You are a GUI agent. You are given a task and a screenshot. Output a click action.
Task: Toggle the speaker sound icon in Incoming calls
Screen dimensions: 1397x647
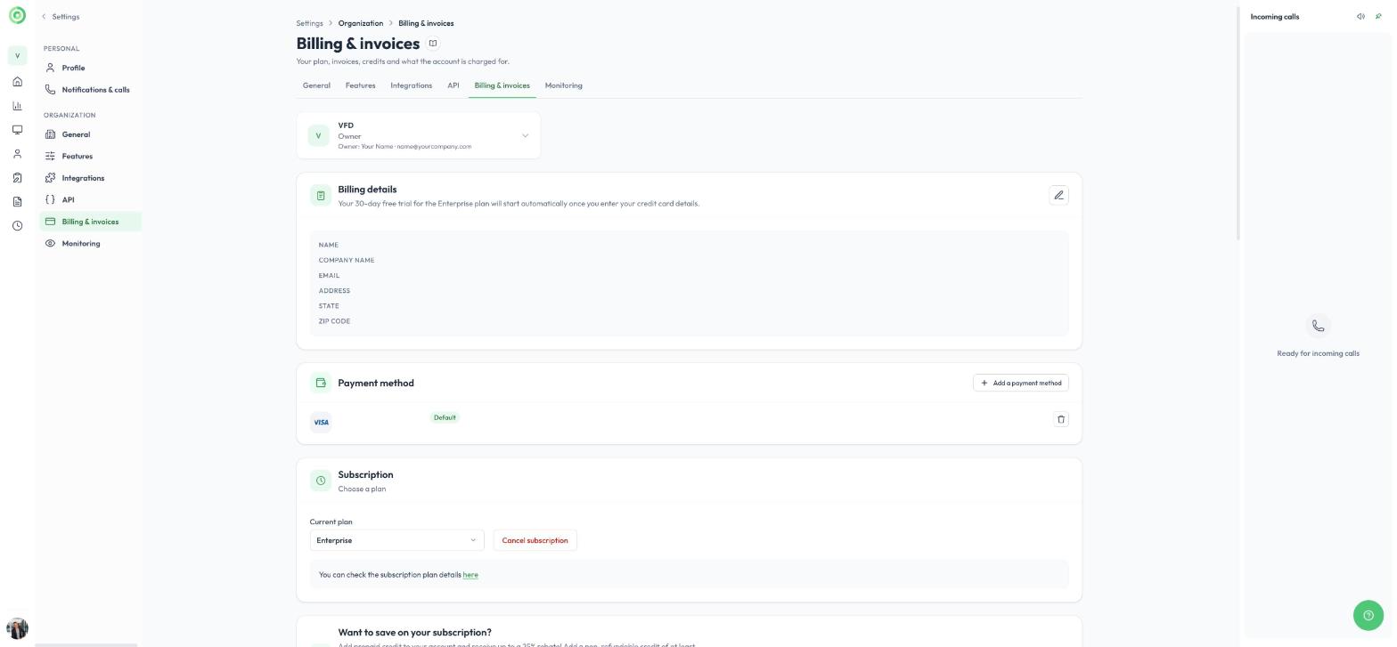1360,17
